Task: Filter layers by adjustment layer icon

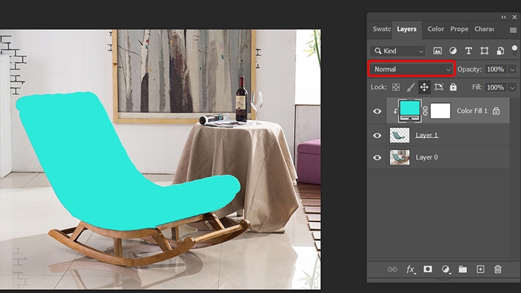Action: pos(453,51)
